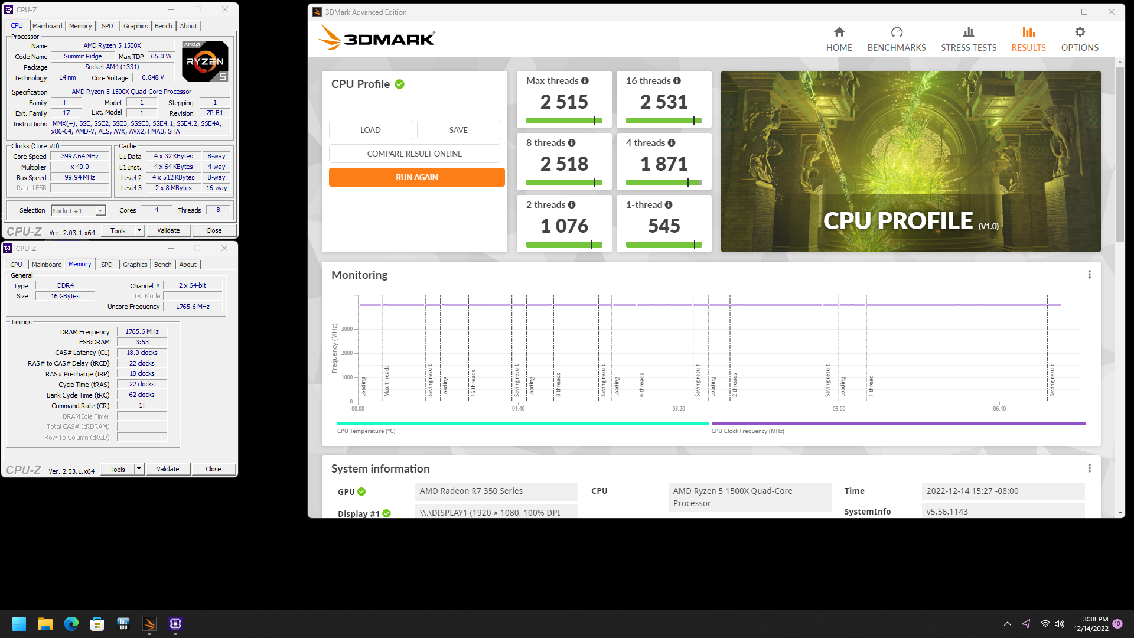Image resolution: width=1134 pixels, height=638 pixels.
Task: Click Close button in top CPU-Z window
Action: click(214, 230)
